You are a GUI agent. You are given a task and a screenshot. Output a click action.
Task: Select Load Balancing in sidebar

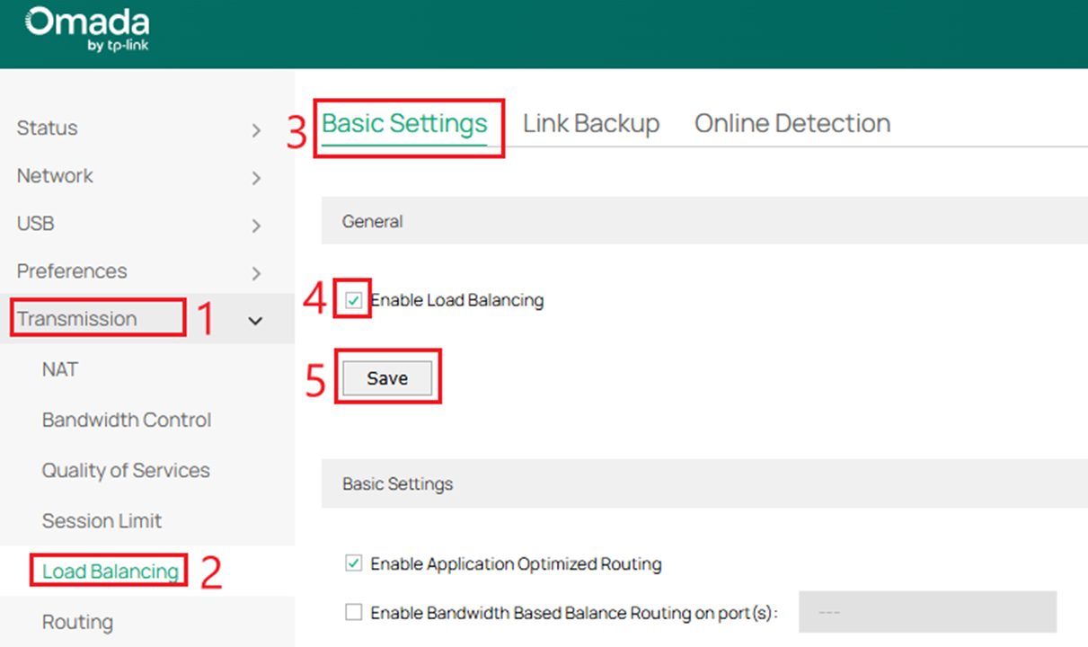click(110, 572)
